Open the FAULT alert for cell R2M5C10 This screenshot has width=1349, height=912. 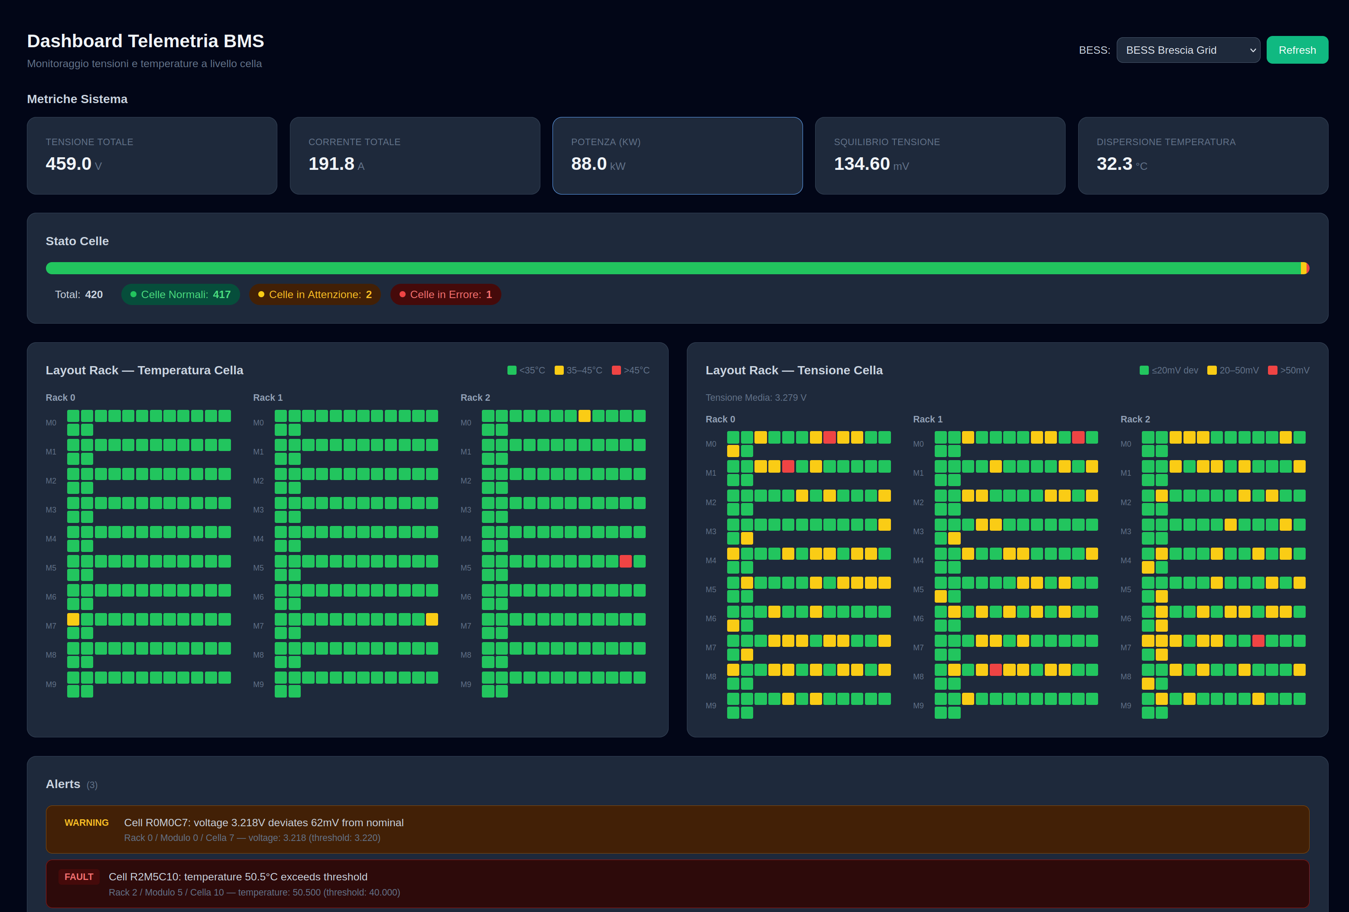click(673, 883)
